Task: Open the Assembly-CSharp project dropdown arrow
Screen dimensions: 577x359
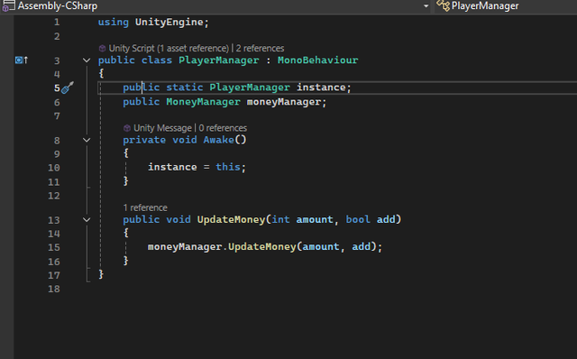Action: pos(426,6)
